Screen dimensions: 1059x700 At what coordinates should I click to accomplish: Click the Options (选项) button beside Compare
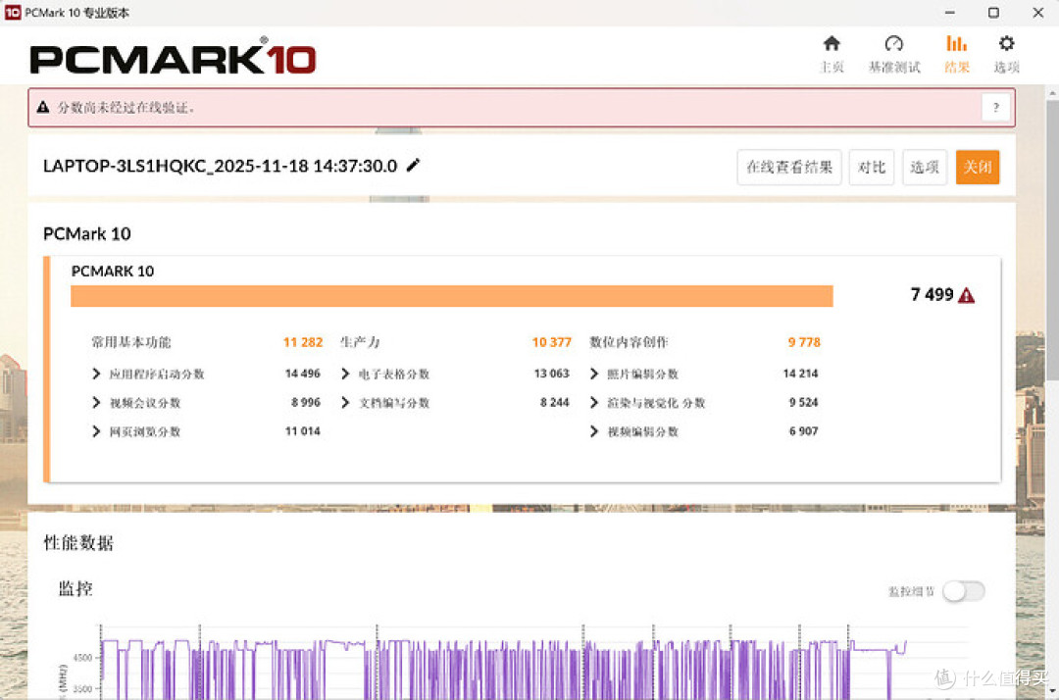925,168
